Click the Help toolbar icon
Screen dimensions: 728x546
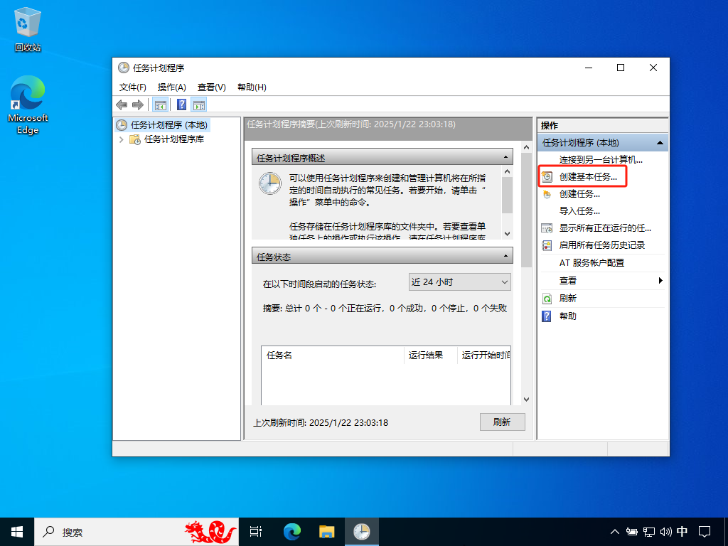point(180,105)
